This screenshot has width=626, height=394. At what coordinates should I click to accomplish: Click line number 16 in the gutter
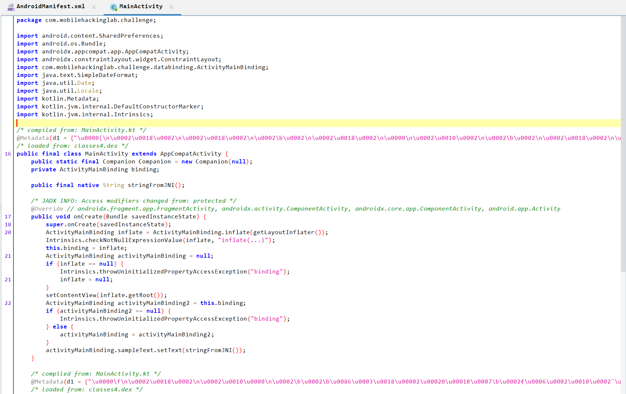click(x=8, y=154)
